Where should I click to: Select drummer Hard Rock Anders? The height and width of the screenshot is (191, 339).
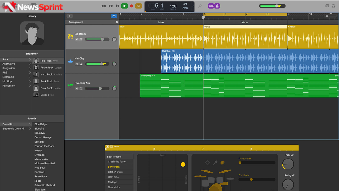48,74
